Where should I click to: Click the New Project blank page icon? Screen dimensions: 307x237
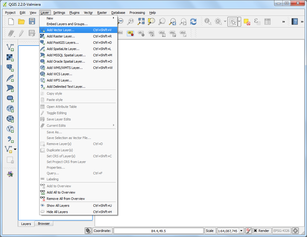click(x=11, y=21)
